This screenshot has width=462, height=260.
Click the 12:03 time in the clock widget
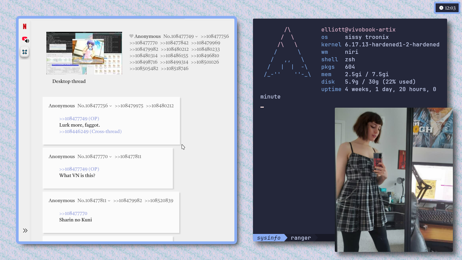tap(450, 8)
